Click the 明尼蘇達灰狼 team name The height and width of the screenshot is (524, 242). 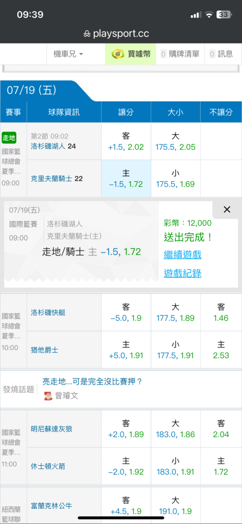coord(51,429)
